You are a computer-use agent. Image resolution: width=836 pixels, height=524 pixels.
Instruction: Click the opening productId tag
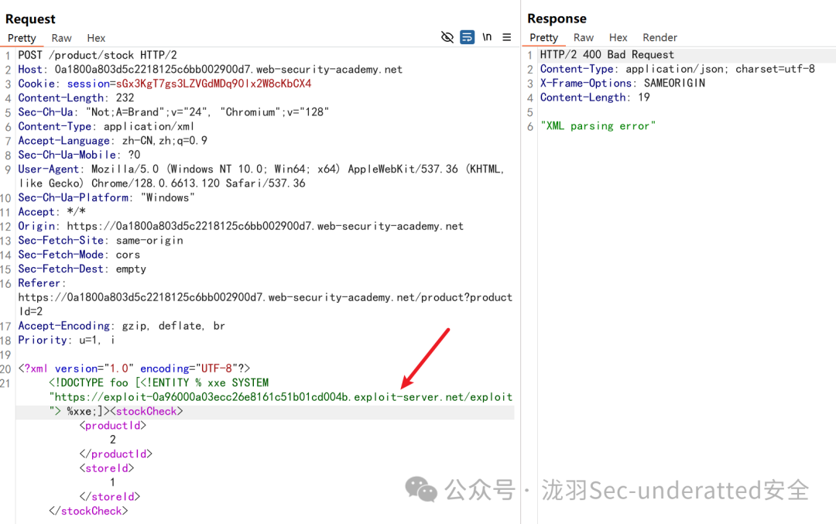[112, 426]
